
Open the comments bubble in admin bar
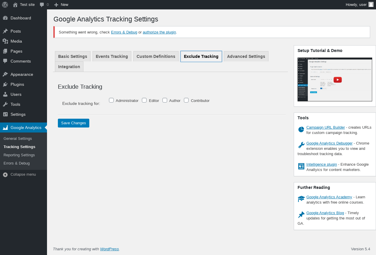tap(42, 5)
